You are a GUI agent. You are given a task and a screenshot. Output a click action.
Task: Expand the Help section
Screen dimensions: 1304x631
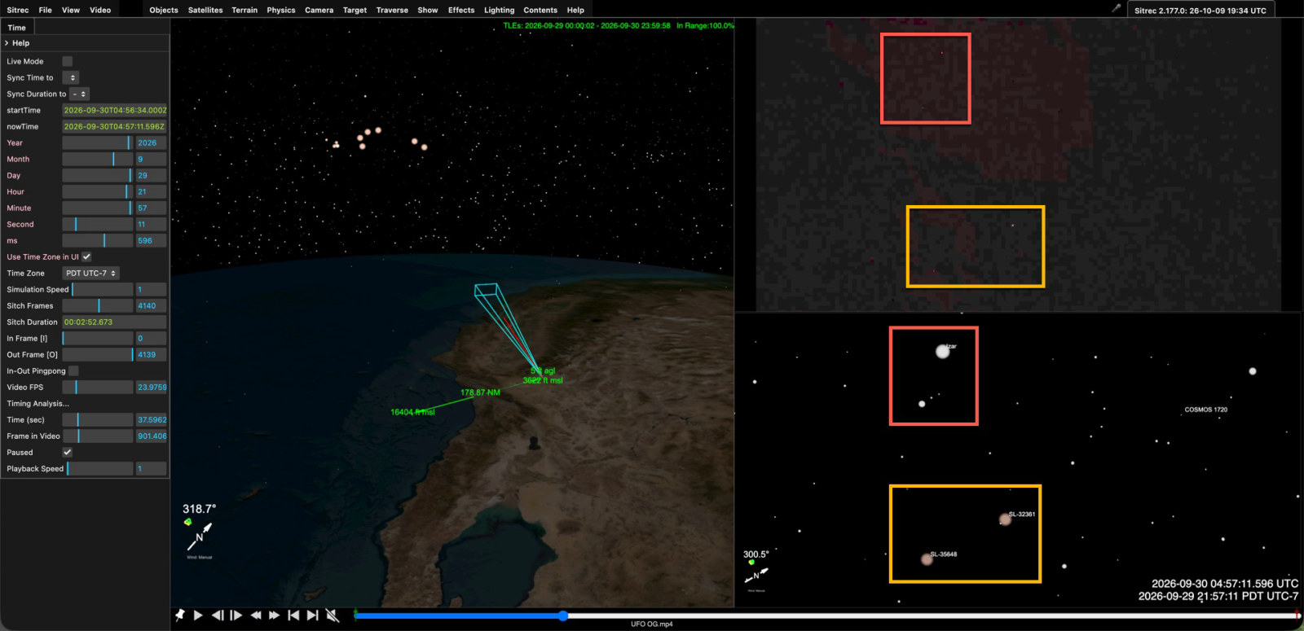86,43
